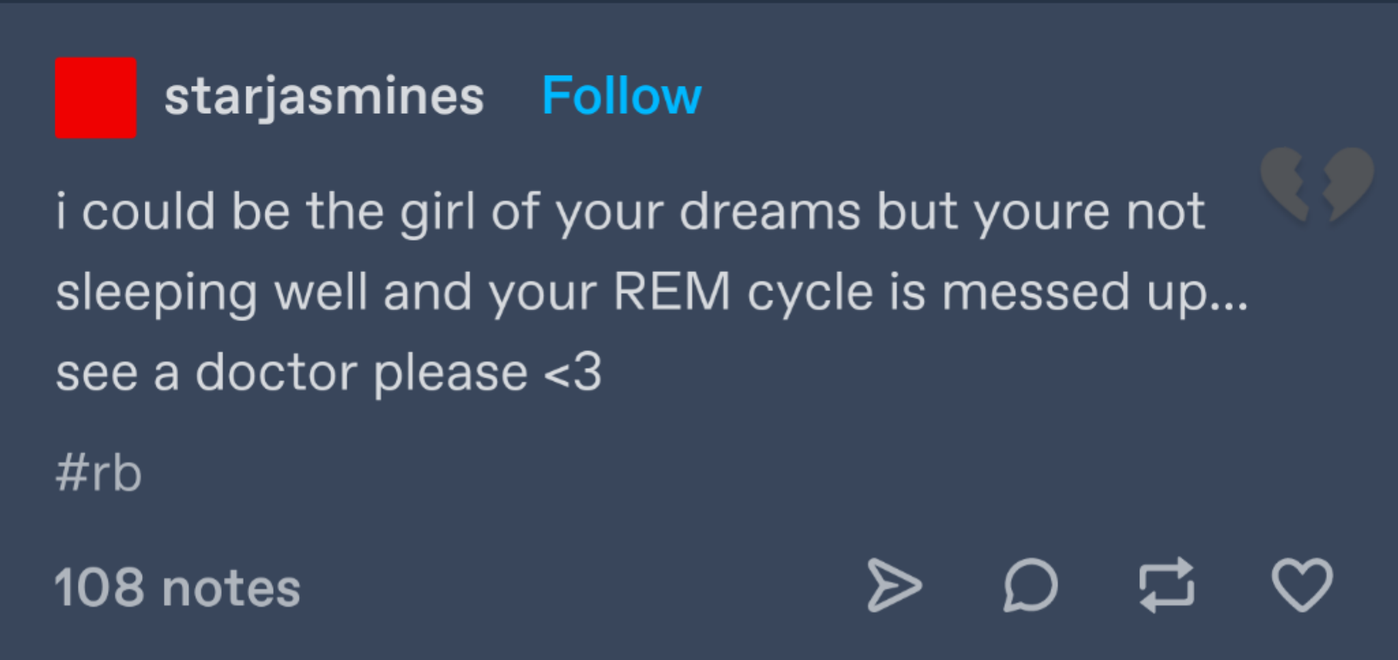Open the #rb tag
Screen dimensions: 1398x660
click(99, 473)
